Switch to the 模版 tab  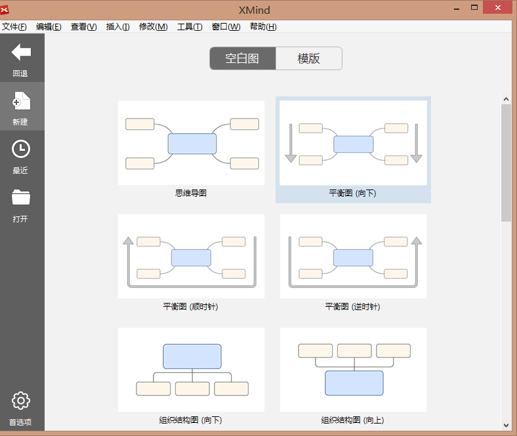(x=308, y=58)
